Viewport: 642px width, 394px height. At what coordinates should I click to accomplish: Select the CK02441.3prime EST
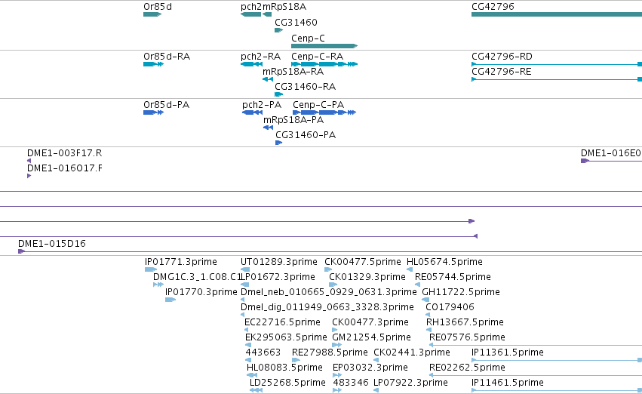[376, 360]
